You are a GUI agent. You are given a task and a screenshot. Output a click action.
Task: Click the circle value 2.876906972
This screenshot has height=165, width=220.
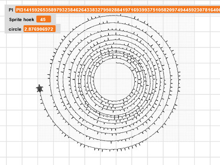coord(39,29)
